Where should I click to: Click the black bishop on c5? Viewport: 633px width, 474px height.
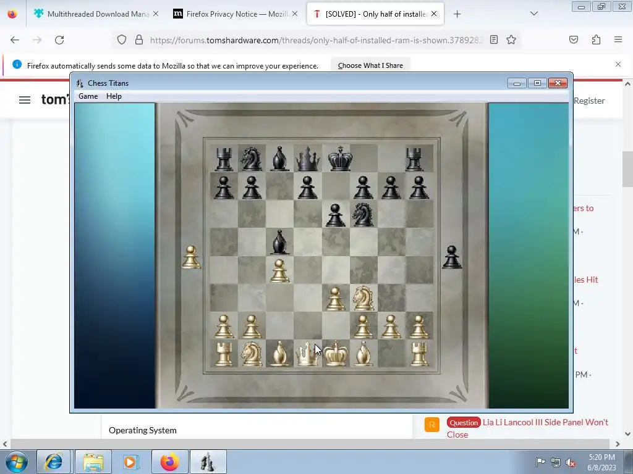pos(279,242)
